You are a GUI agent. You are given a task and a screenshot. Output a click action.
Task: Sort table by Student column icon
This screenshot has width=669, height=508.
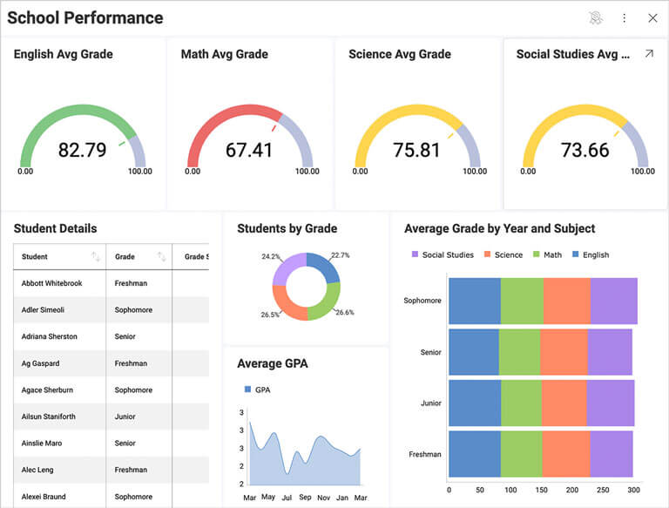coord(96,257)
